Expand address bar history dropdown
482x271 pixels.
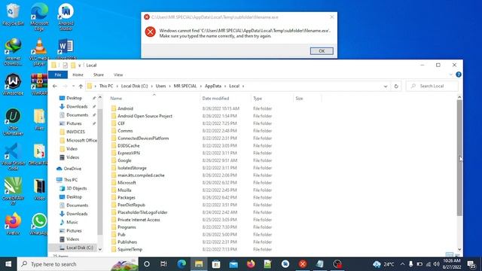[x=386, y=87]
